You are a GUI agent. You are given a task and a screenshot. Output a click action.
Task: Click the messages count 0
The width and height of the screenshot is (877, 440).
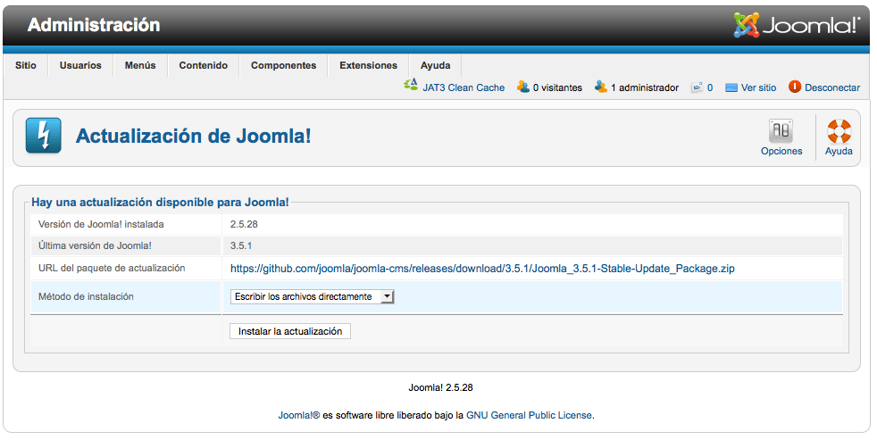pos(710,87)
